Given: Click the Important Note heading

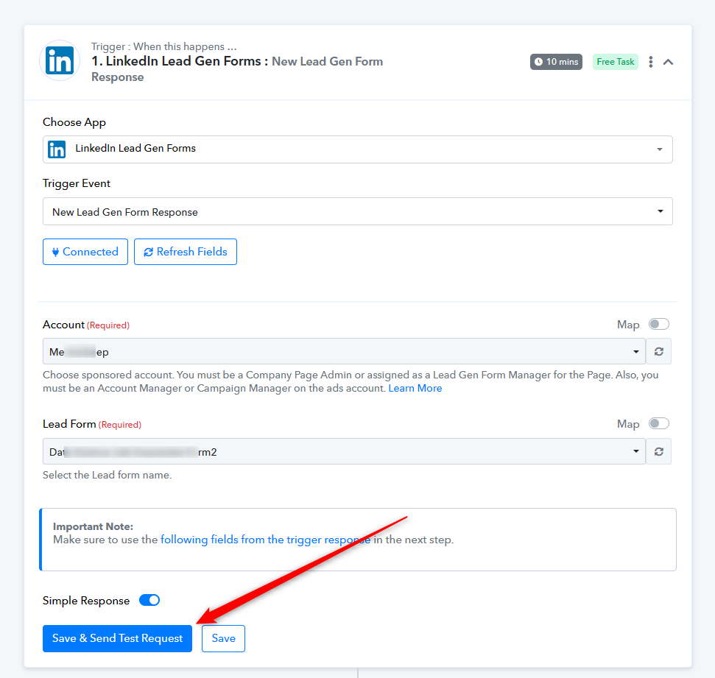Looking at the screenshot, I should 93,526.
